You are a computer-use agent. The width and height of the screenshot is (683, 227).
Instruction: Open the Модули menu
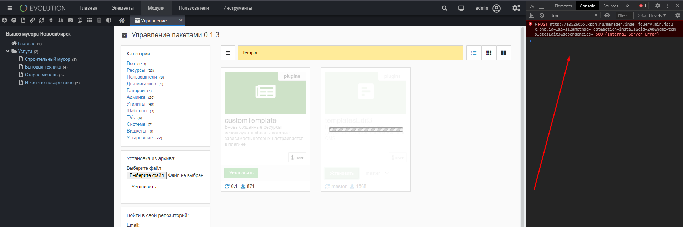pos(156,8)
